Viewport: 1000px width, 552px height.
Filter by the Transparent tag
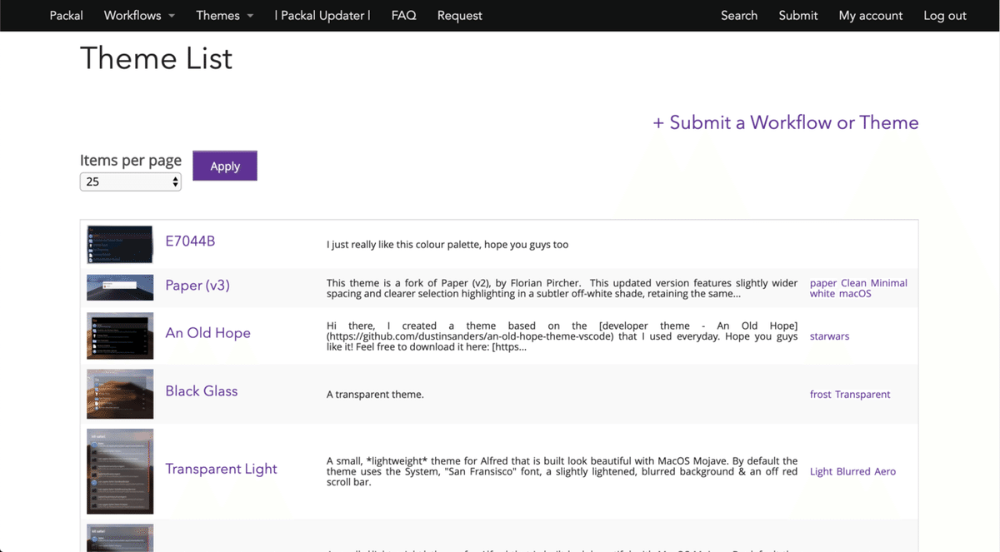point(862,395)
